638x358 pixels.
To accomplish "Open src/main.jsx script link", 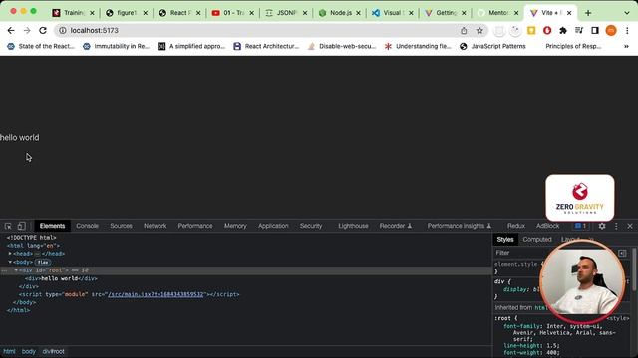I will (x=156, y=294).
